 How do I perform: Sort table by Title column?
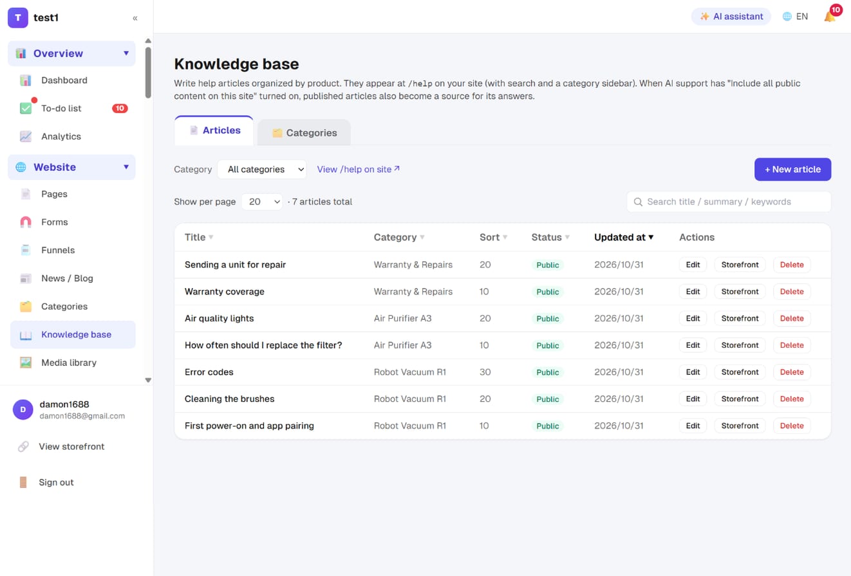[199, 237]
